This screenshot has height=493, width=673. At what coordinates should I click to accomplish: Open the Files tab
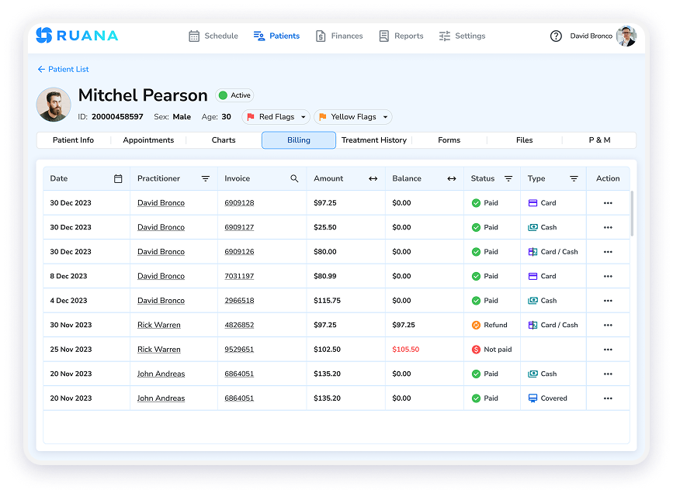tap(525, 140)
